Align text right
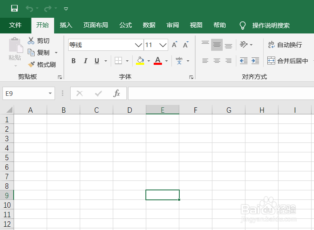314x230 pixels. [228, 61]
